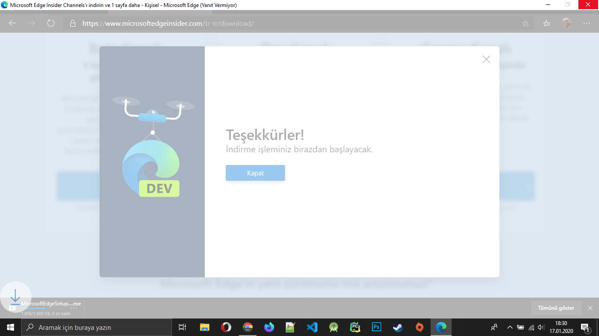
Task: Open File Explorer from the taskbar
Action: coord(205,327)
